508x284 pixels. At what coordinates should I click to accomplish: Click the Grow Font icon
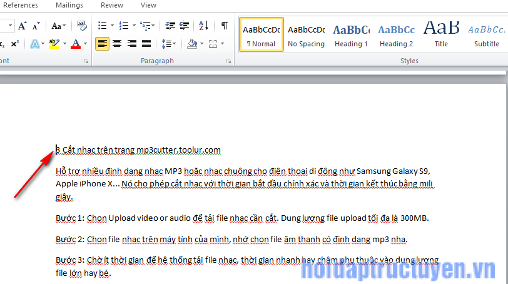click(x=23, y=26)
